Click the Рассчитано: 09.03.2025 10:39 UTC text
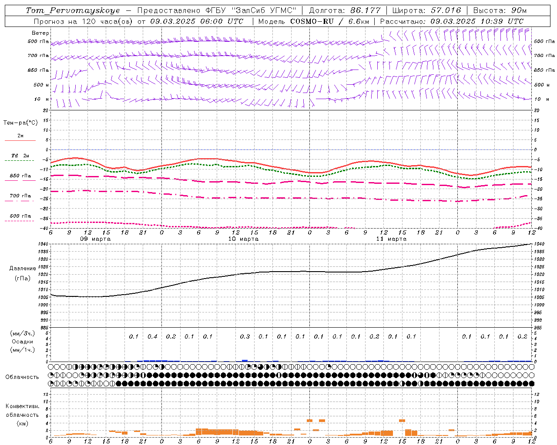The height and width of the screenshot is (445, 557). (x=452, y=21)
